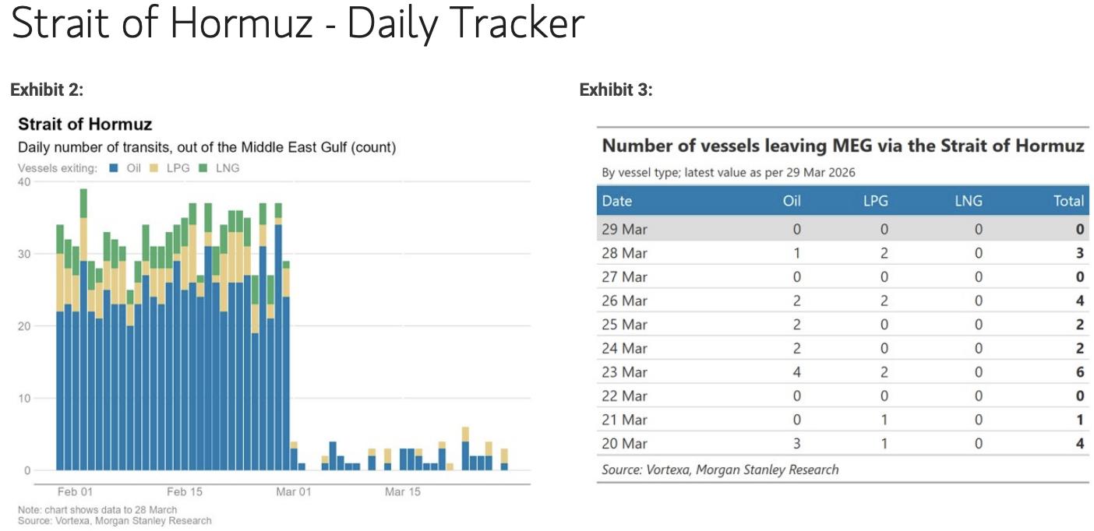Click the Feb 01 axis label

point(76,492)
